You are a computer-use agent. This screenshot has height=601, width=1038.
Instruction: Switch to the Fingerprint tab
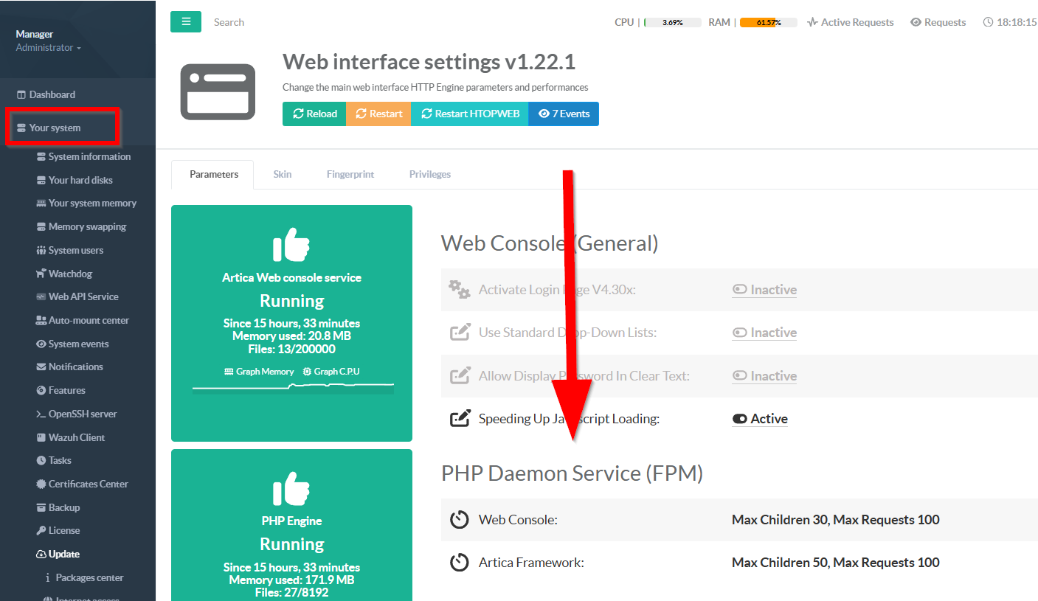click(350, 175)
